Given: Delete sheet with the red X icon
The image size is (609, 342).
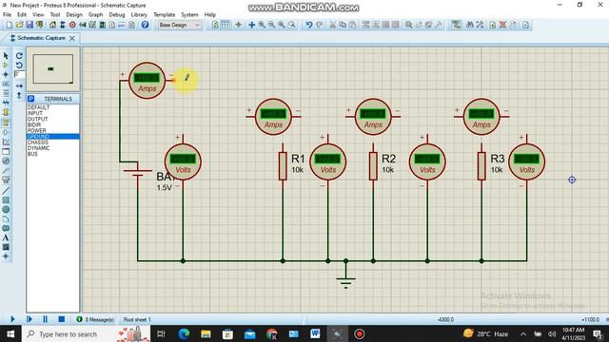Looking at the screenshot, I should coord(502,25).
